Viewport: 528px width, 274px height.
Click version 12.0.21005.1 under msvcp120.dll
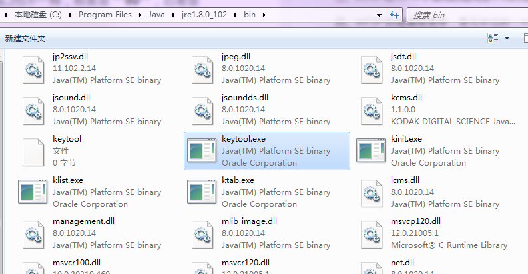coord(415,233)
